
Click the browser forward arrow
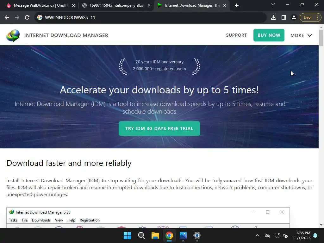[17, 18]
